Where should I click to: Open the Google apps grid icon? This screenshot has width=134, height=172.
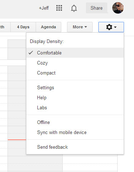[x=59, y=8]
